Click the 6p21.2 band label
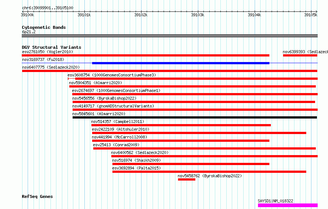Image resolution: width=328 pixels, height=209 pixels. point(29,32)
